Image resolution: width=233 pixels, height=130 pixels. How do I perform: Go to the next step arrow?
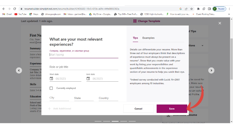click(x=211, y=70)
